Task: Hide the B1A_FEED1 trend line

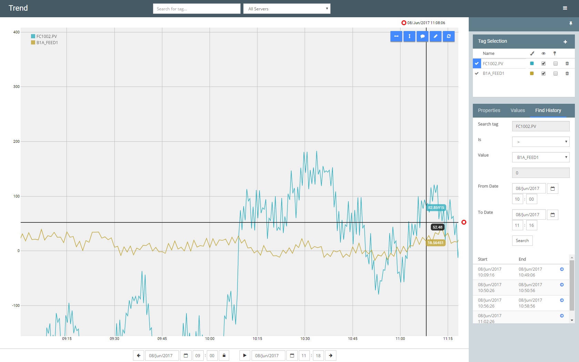Action: [x=544, y=73]
